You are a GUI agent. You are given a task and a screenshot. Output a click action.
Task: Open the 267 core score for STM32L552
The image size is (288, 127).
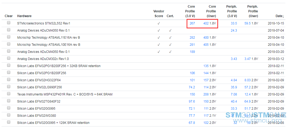(192, 23)
